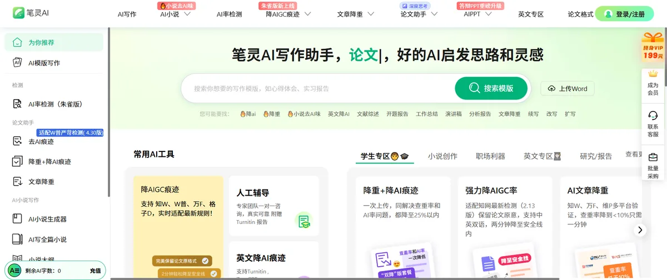Switch to 英文专区 tools tab

[542, 156]
